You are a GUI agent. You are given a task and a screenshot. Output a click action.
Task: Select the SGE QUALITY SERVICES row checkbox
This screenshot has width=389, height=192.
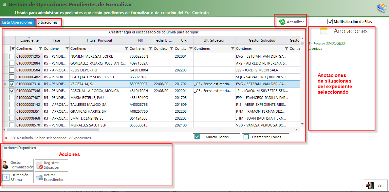tap(12, 77)
